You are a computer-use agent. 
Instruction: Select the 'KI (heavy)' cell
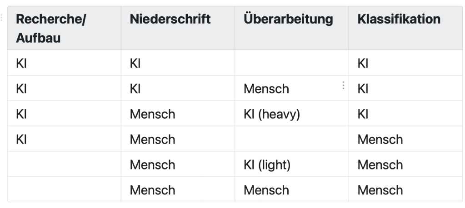(272, 114)
